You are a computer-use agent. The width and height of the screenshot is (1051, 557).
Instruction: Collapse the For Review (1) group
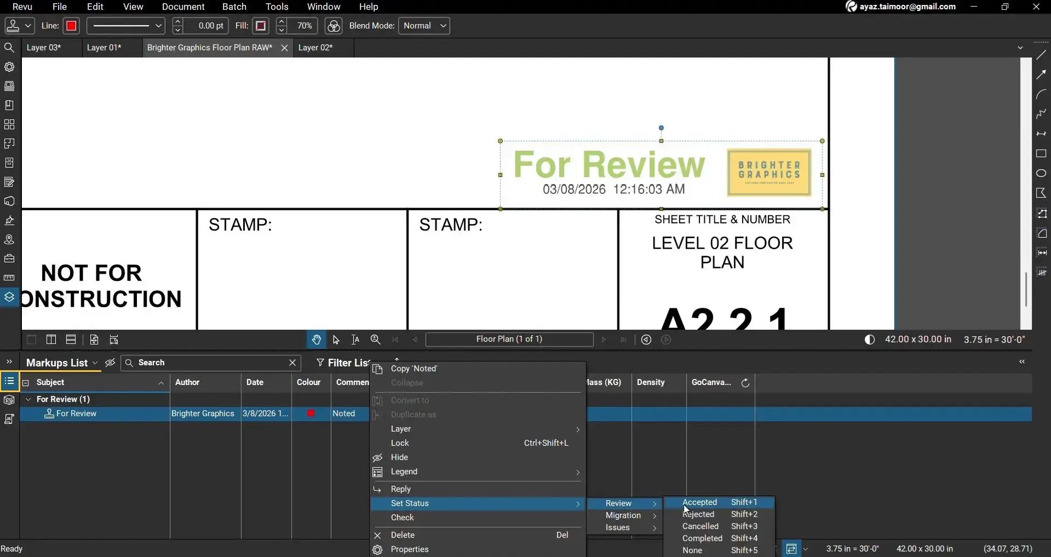(x=28, y=399)
